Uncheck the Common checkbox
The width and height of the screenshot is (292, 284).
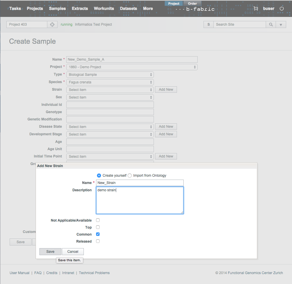(98, 234)
